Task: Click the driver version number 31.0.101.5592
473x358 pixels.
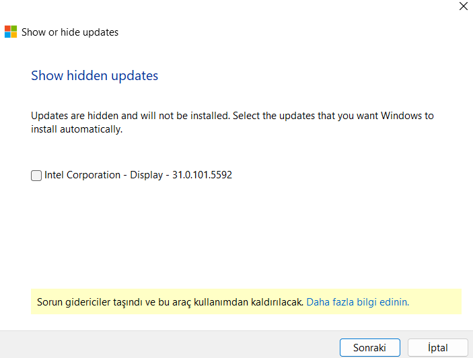Action: click(x=203, y=175)
